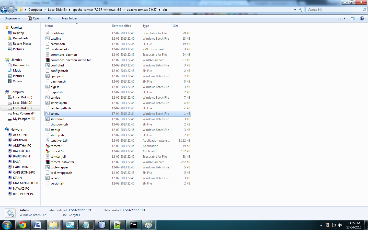
Task: Select the tomcat7 application icon
Action: click(x=48, y=146)
